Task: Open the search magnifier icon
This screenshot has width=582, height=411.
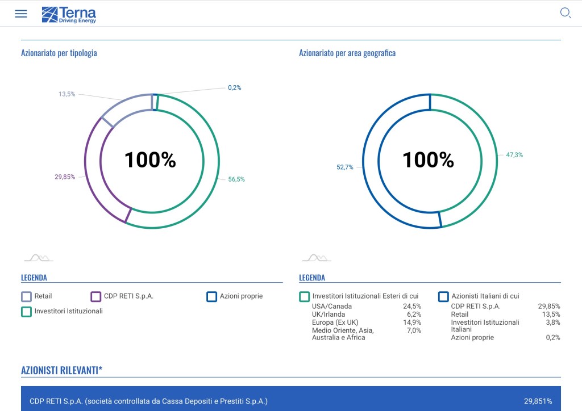Action: (x=565, y=13)
